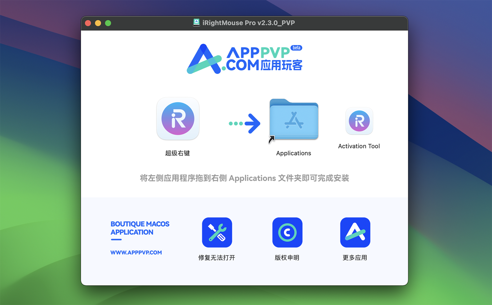Click the iRightMouse Pro v2.3.0_PVP window title
Screen dimensions: 492x305
click(249, 23)
